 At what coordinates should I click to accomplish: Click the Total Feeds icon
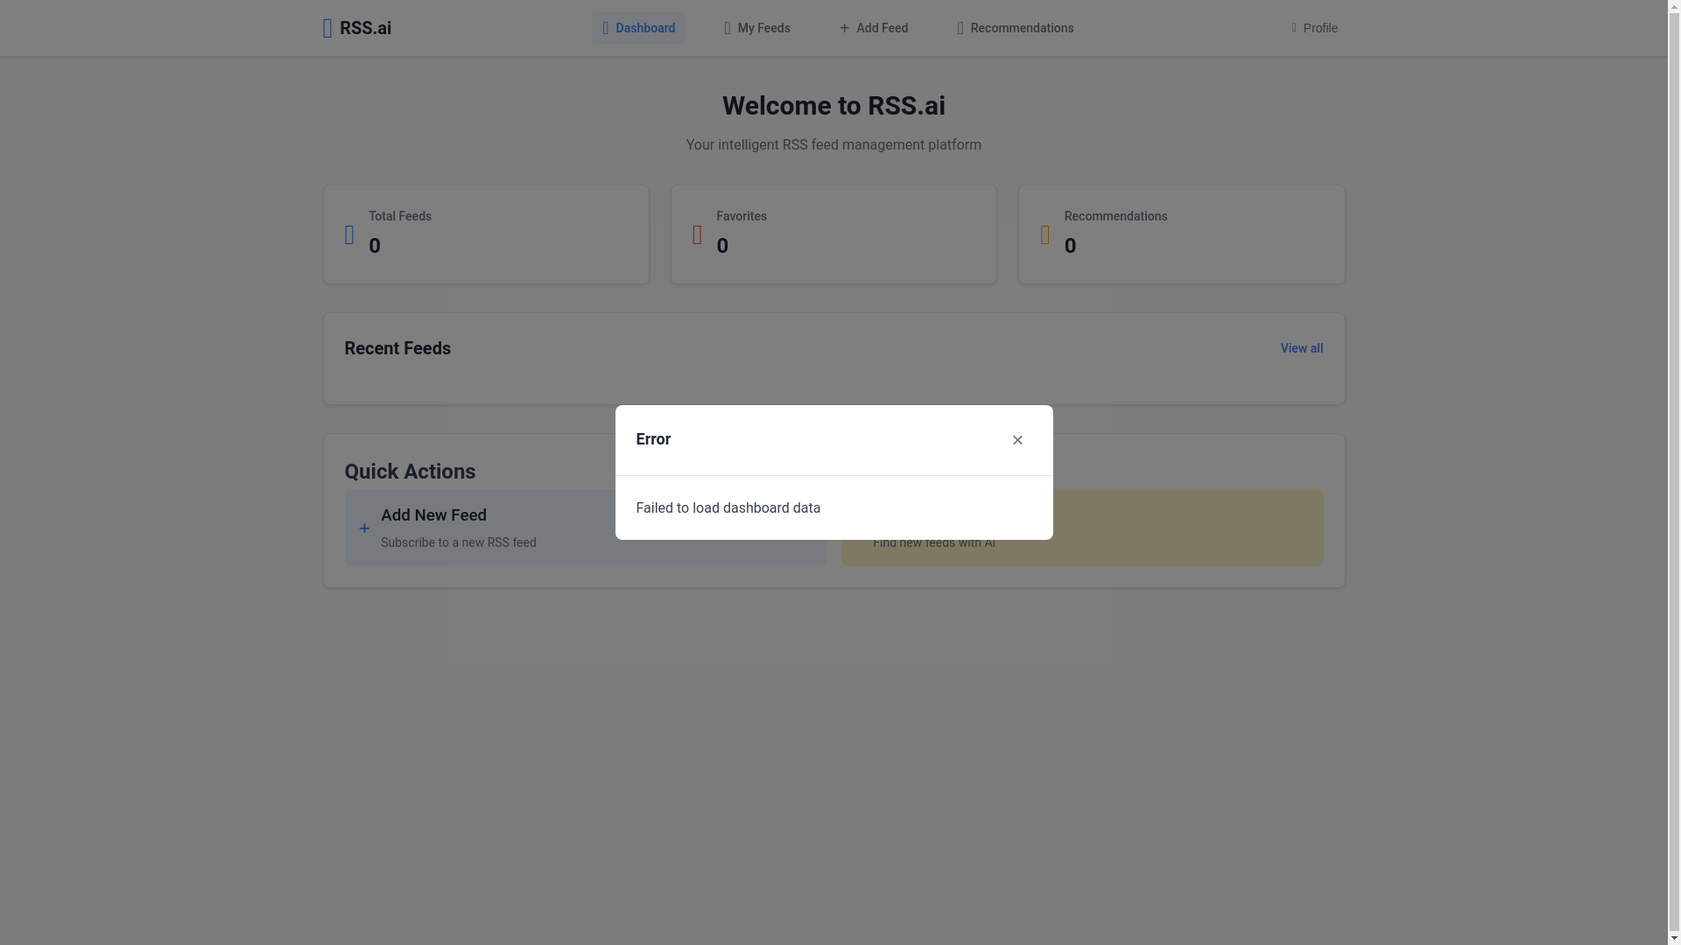point(349,234)
